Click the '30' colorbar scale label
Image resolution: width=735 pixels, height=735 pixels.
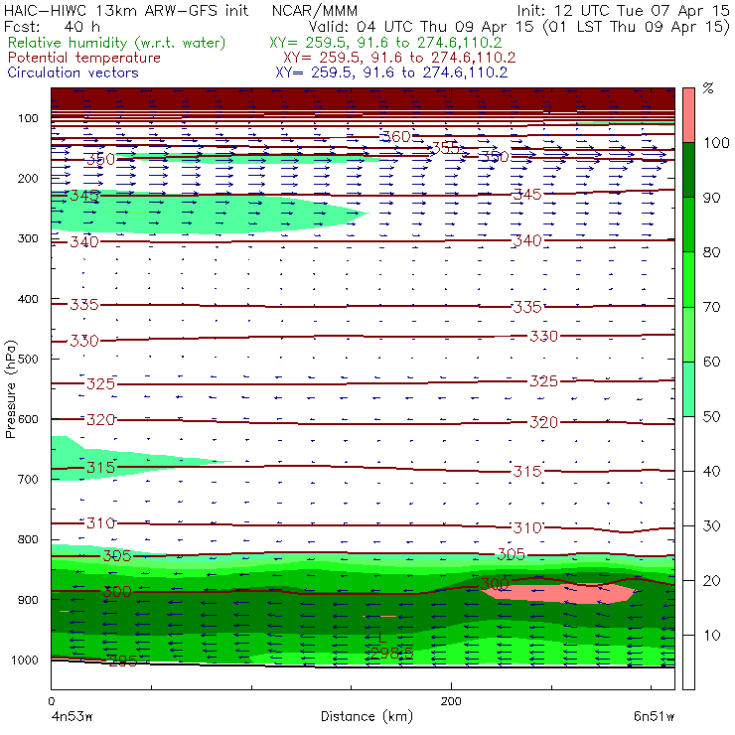(711, 526)
